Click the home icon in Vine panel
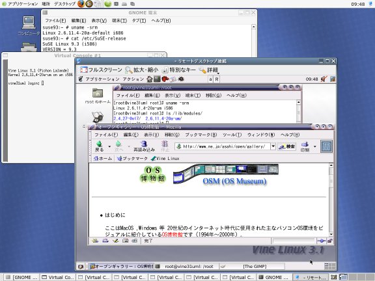Image resolution: width=375 pixels, height=281 pixels. pyautogui.click(x=150, y=79)
